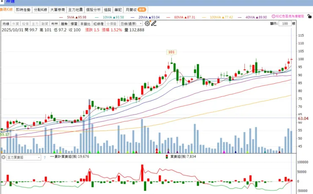Viewport: 313px width, 194px height.
Task: Toggle the 融資 overlay button
Action: 45,24
